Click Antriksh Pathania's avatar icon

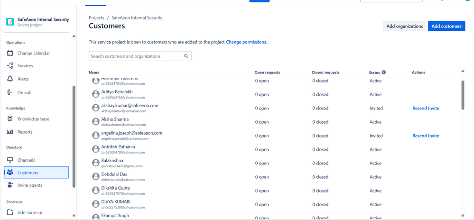tap(96, 149)
